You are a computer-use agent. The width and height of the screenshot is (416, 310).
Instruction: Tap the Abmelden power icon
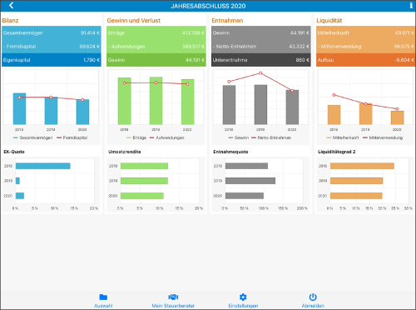313,297
